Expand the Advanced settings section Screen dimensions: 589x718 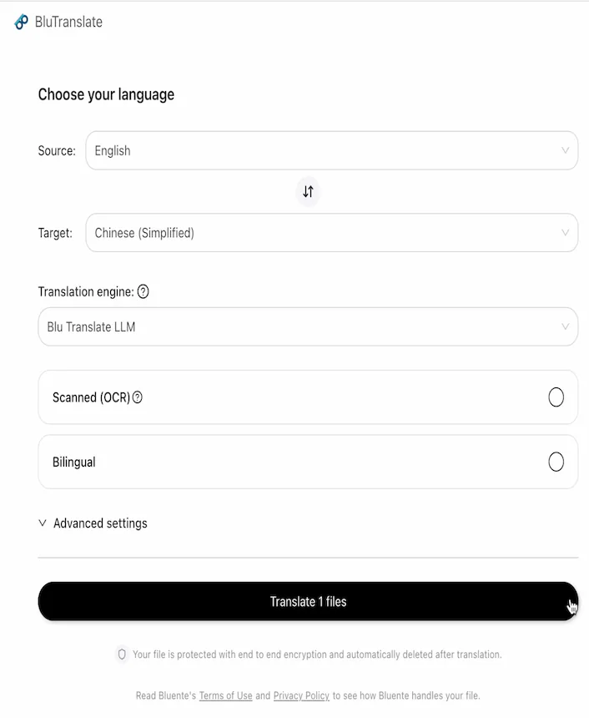coord(99,523)
